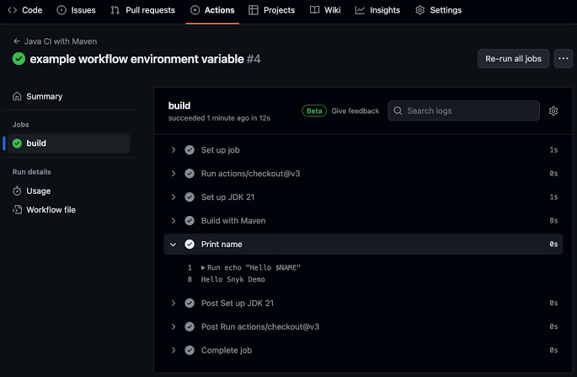Expand the Complete job step
The width and height of the screenshot is (577, 377).
tap(173, 350)
